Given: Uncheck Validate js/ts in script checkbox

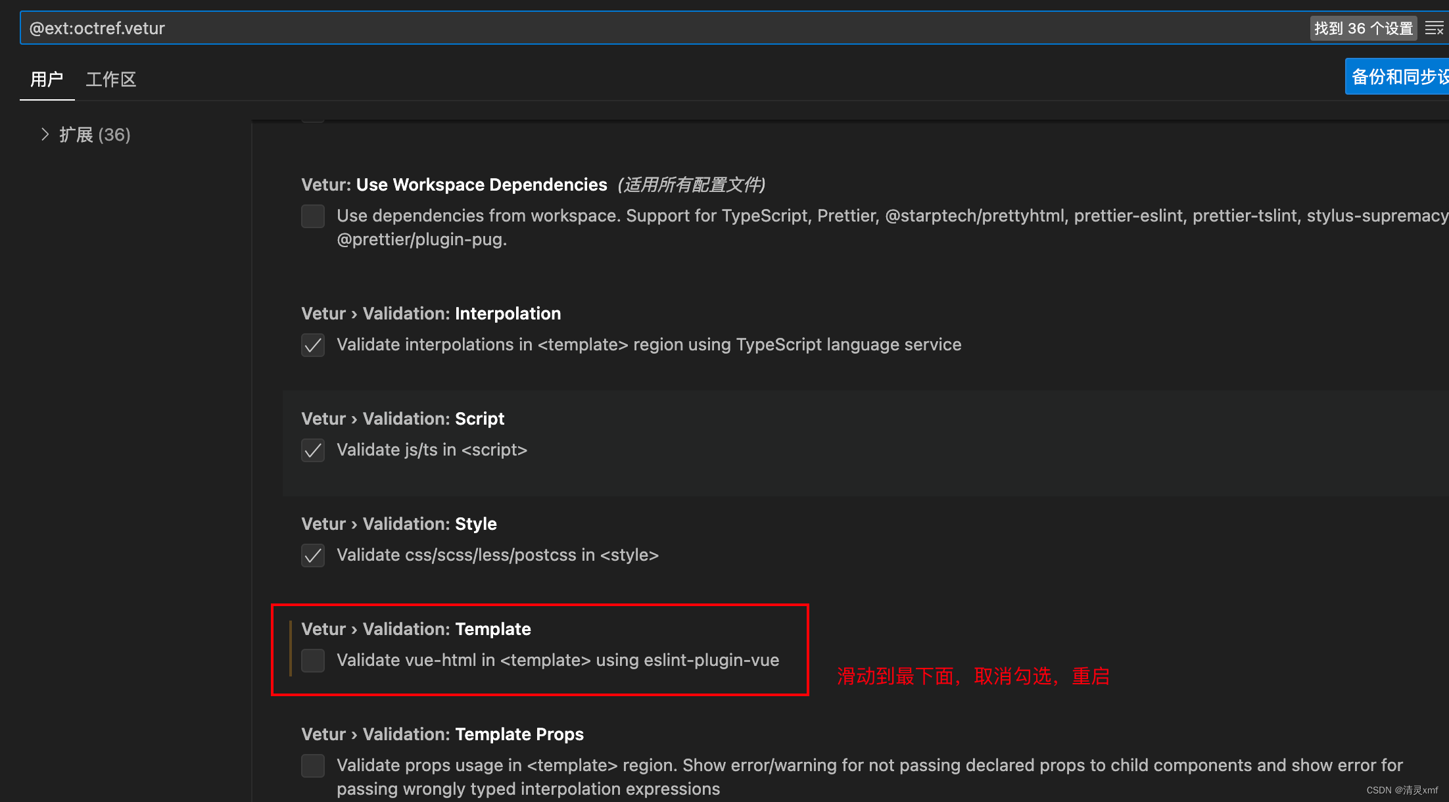Looking at the screenshot, I should [x=313, y=450].
